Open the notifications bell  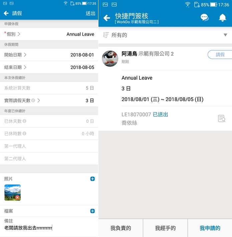point(222,18)
